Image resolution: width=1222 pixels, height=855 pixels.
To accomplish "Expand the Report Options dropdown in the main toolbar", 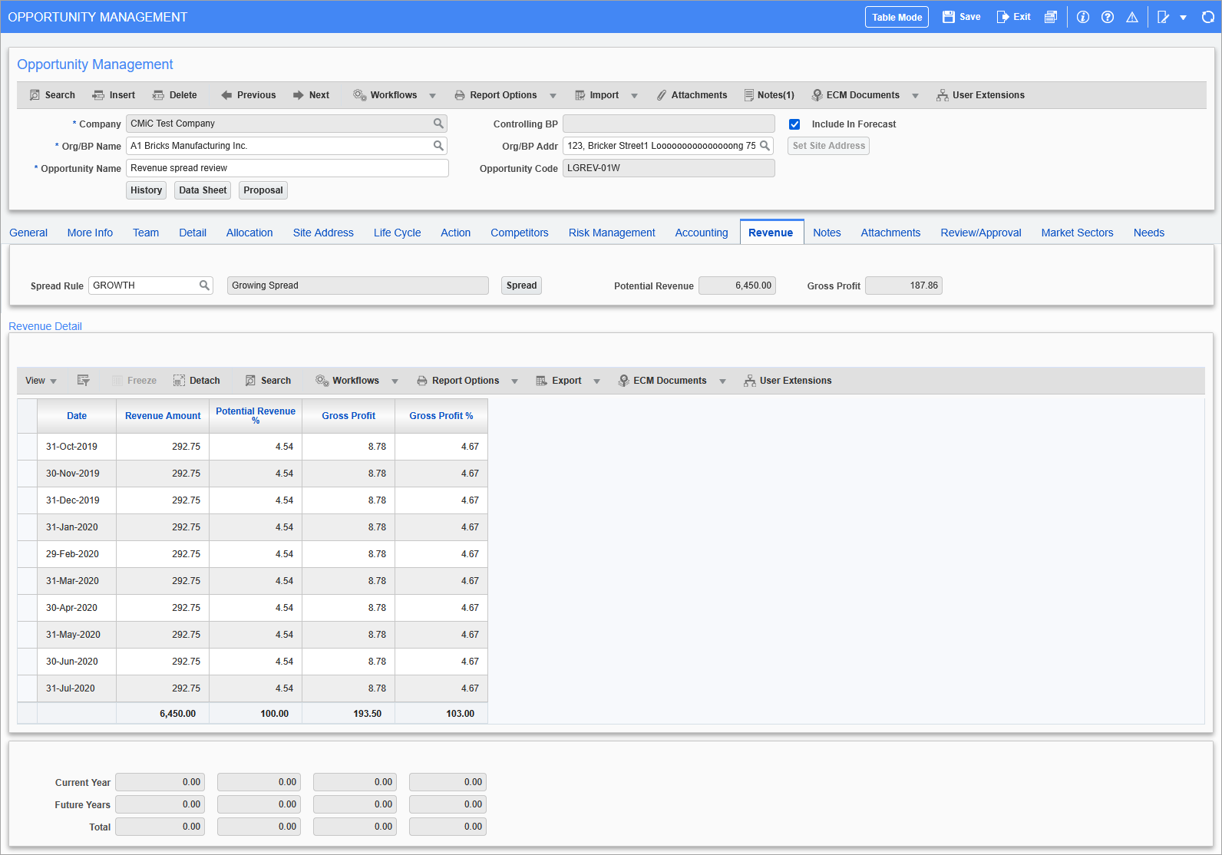I will 553,96.
